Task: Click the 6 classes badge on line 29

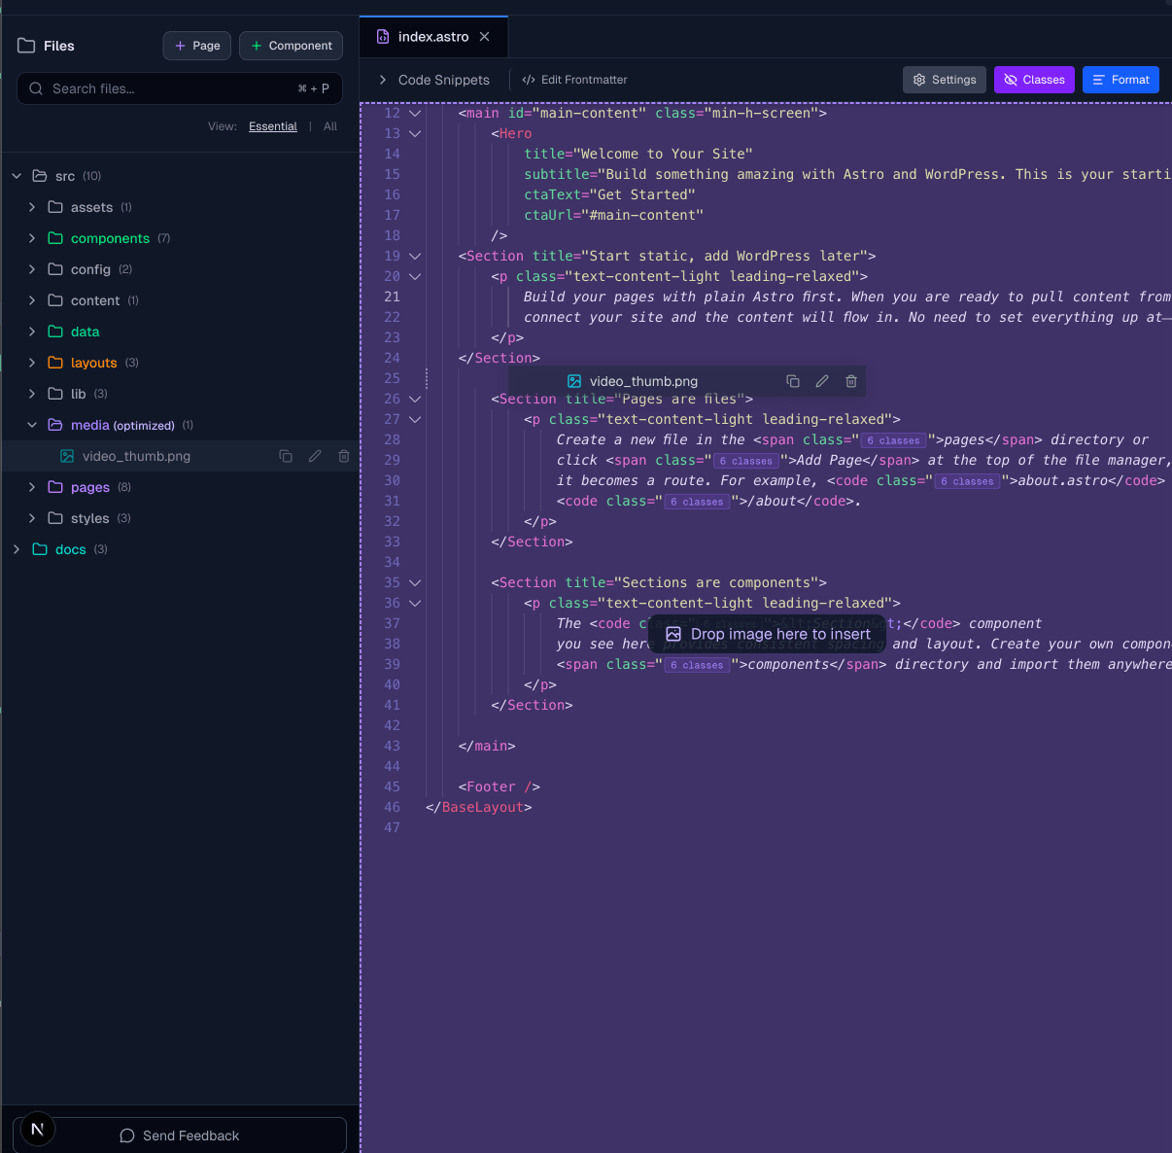Action: click(x=745, y=461)
